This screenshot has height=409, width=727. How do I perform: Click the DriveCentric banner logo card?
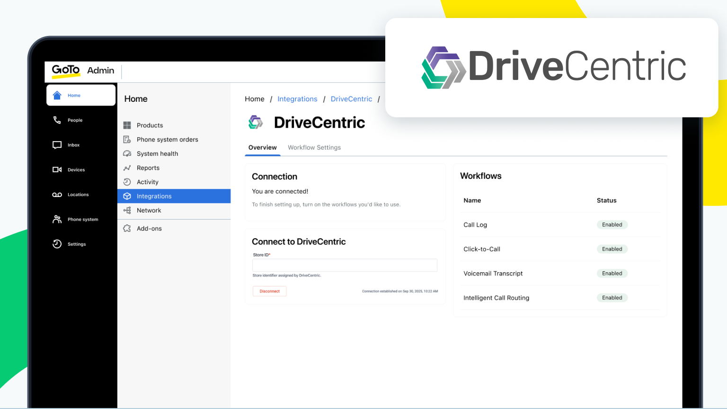click(x=552, y=68)
